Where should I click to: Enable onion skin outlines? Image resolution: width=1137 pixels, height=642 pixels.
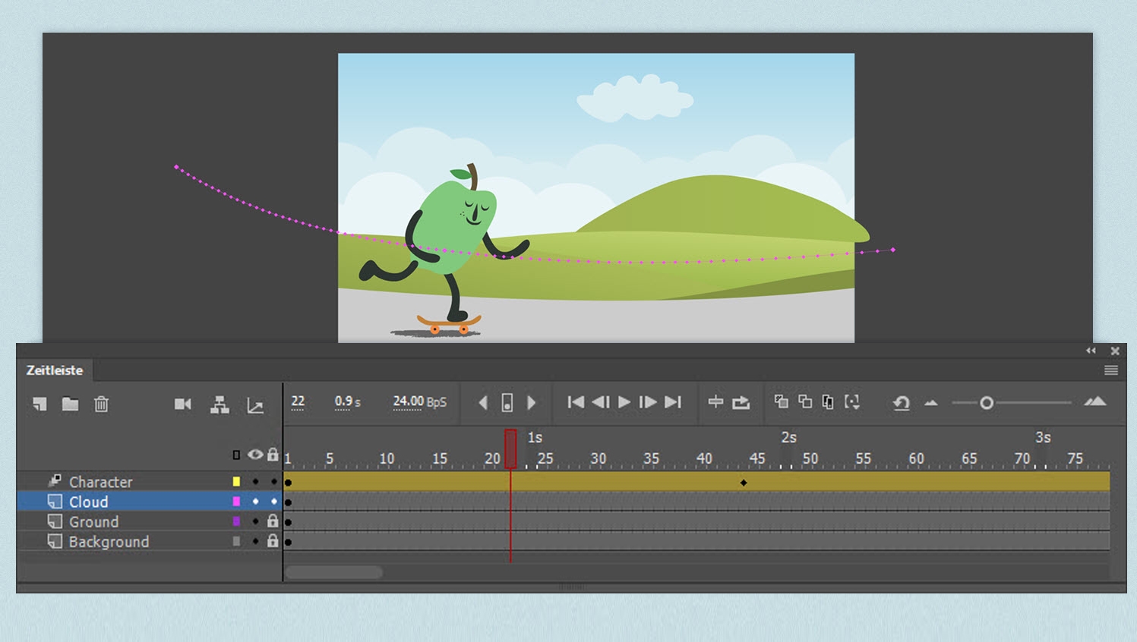805,401
